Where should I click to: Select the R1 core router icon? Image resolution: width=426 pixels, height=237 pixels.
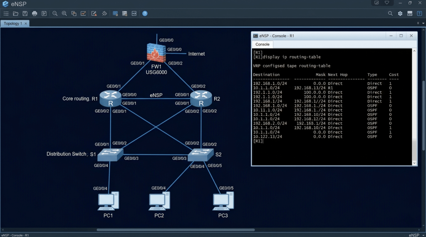(x=110, y=99)
